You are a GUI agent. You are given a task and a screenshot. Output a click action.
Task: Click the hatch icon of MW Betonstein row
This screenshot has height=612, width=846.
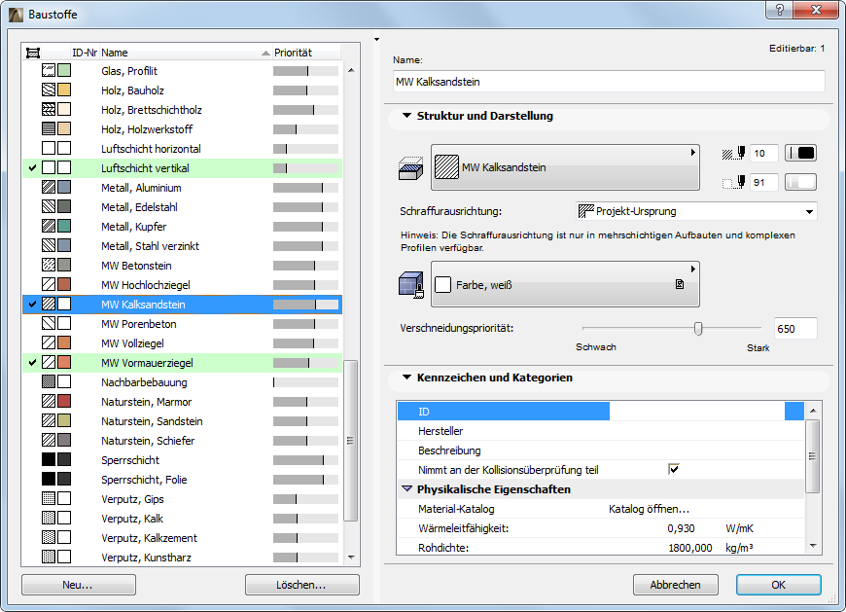[49, 265]
